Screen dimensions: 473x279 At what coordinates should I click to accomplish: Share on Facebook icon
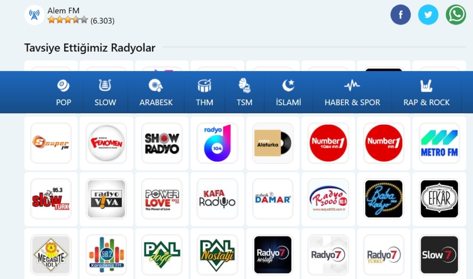click(x=400, y=14)
